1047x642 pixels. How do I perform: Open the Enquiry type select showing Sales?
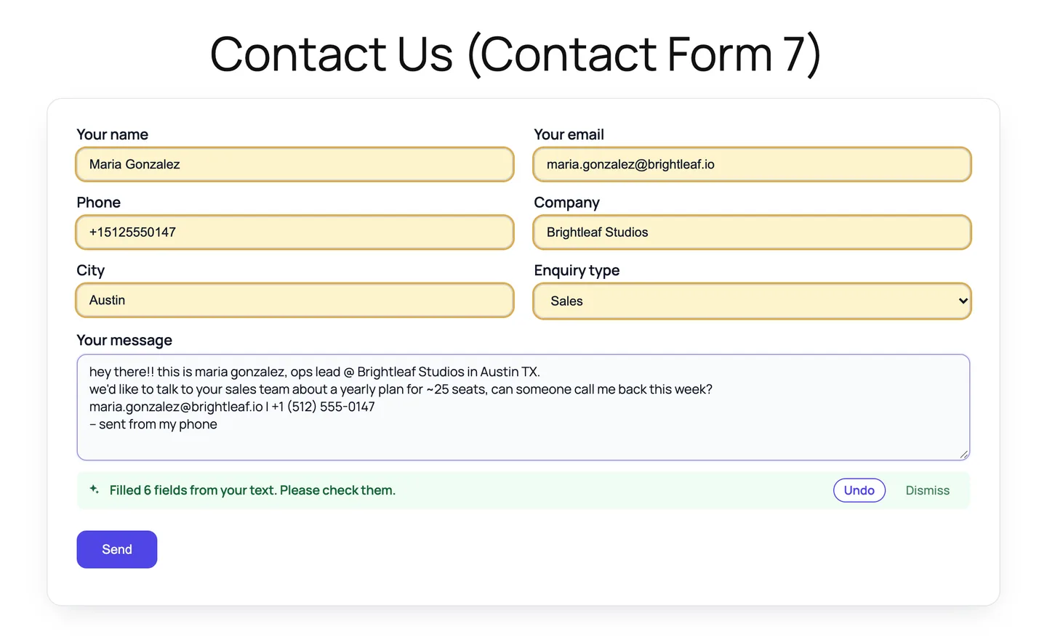coord(752,301)
